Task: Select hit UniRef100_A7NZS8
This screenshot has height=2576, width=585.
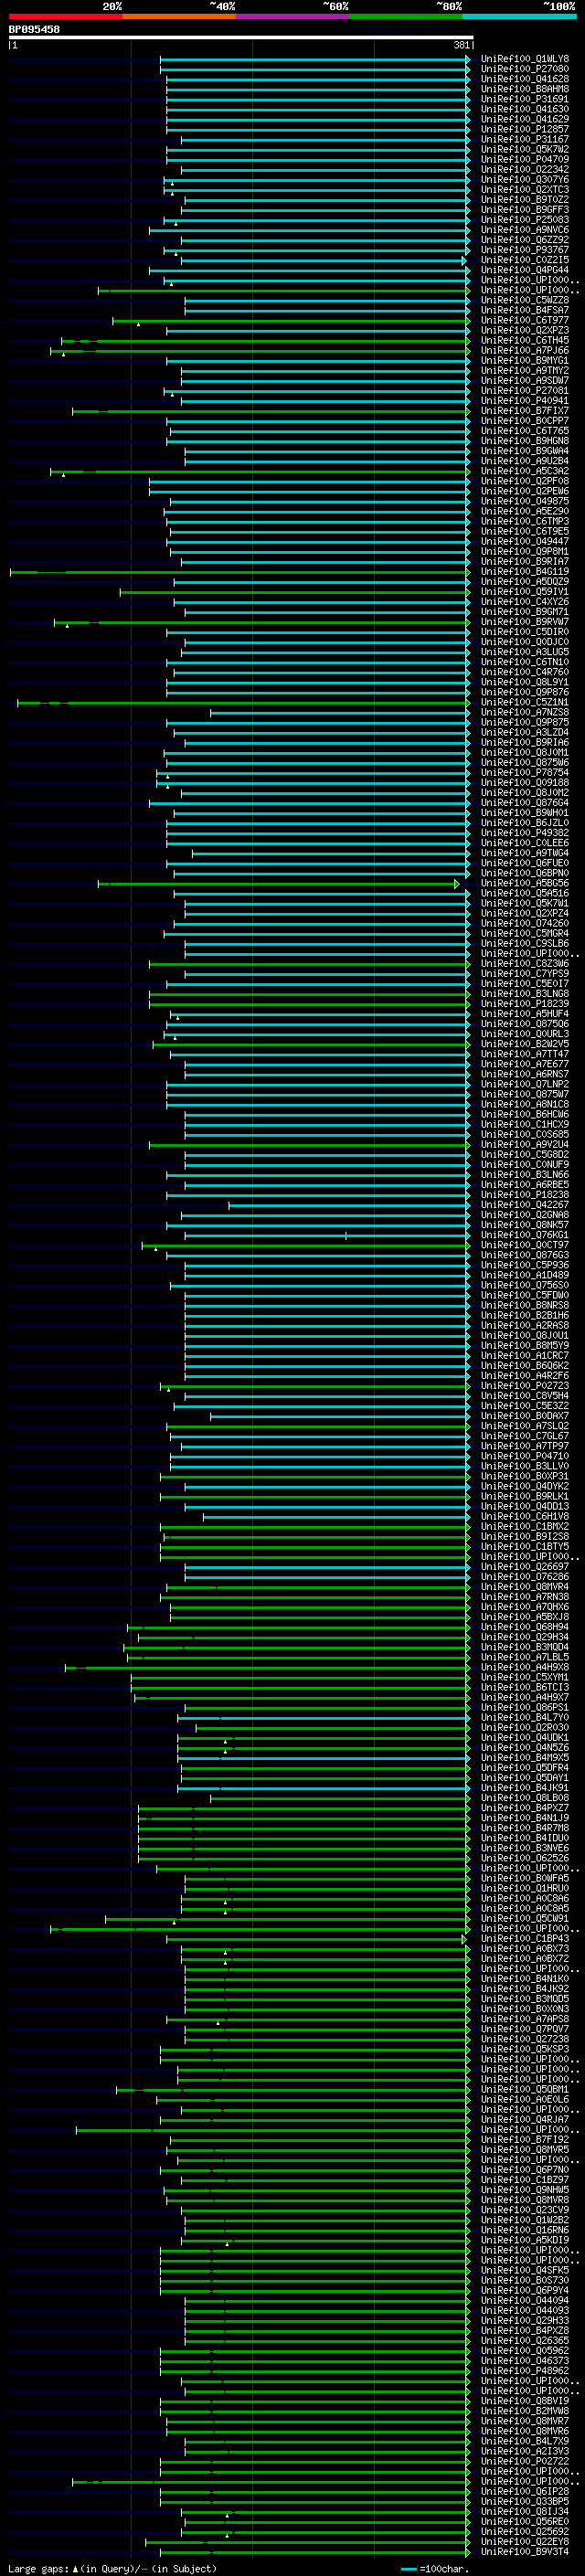Action: click(524, 713)
